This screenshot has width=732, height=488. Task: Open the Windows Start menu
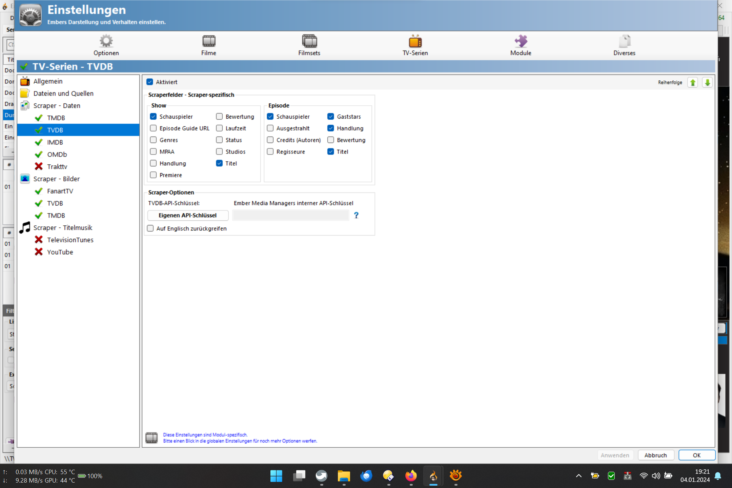[x=276, y=476]
